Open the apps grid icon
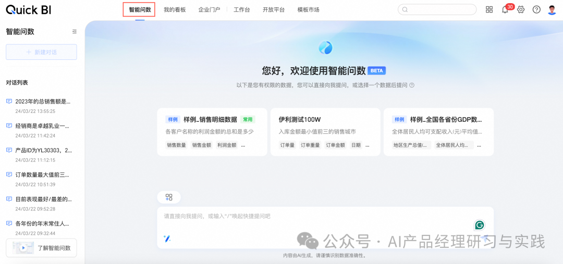The width and height of the screenshot is (563, 264). (489, 10)
